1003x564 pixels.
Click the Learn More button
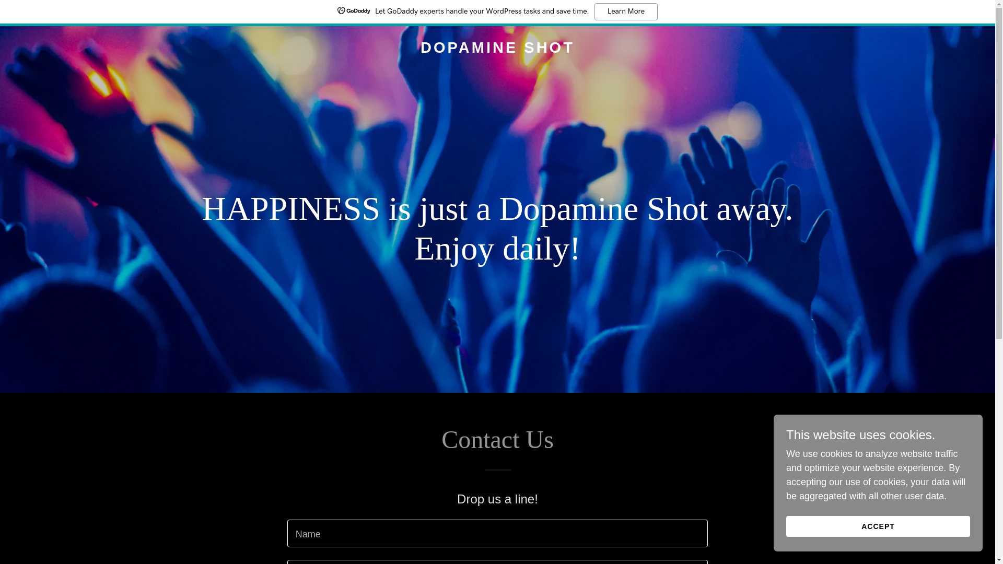626,11
